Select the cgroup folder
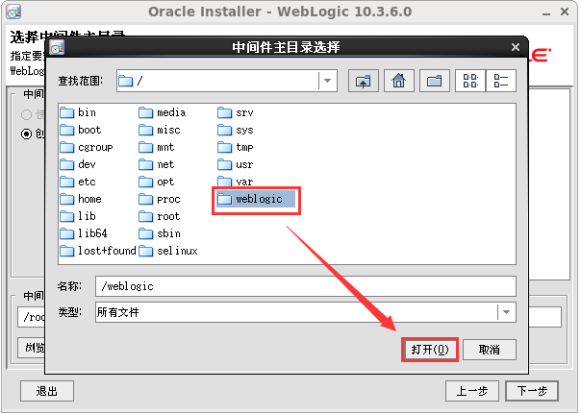581x414 pixels. [x=87, y=147]
